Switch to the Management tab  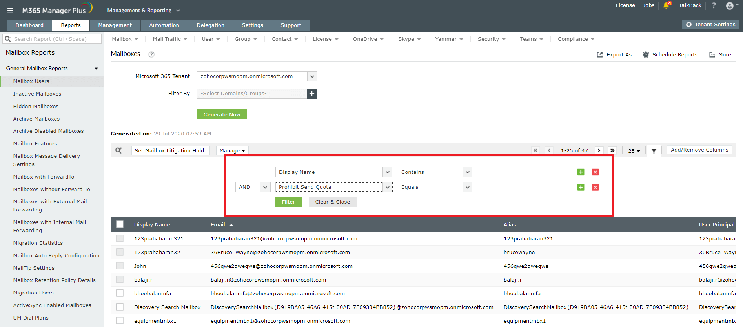[x=115, y=25]
